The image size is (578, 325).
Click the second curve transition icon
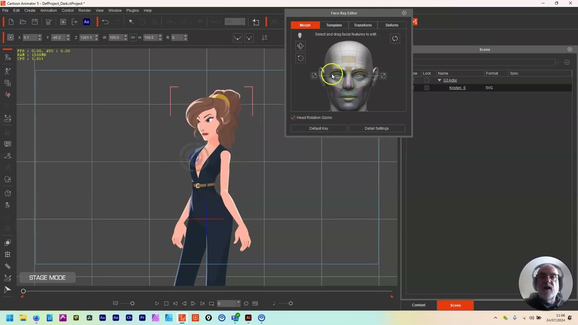pyautogui.click(x=249, y=37)
